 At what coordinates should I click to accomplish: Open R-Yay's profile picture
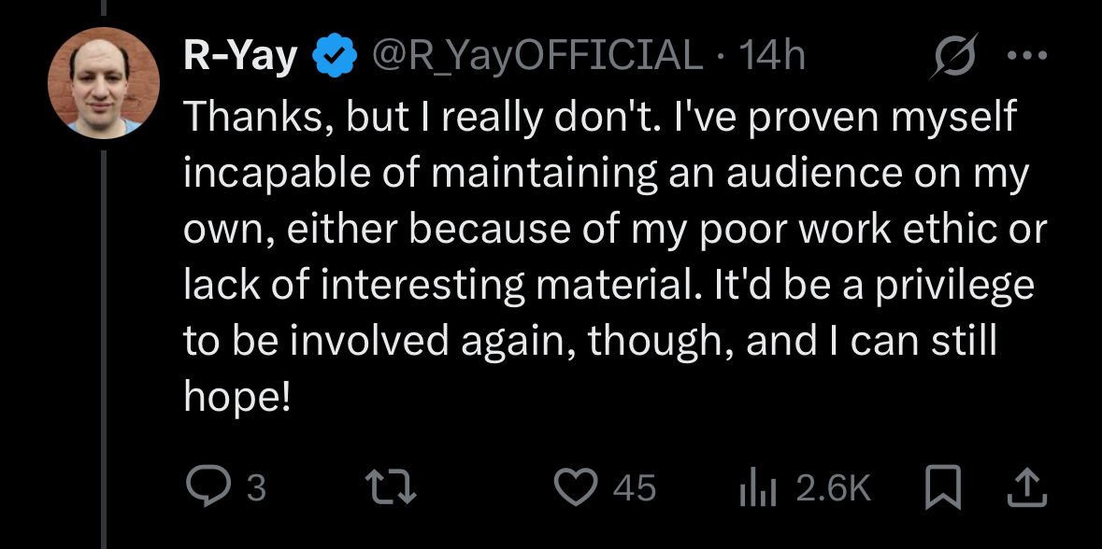[105, 82]
